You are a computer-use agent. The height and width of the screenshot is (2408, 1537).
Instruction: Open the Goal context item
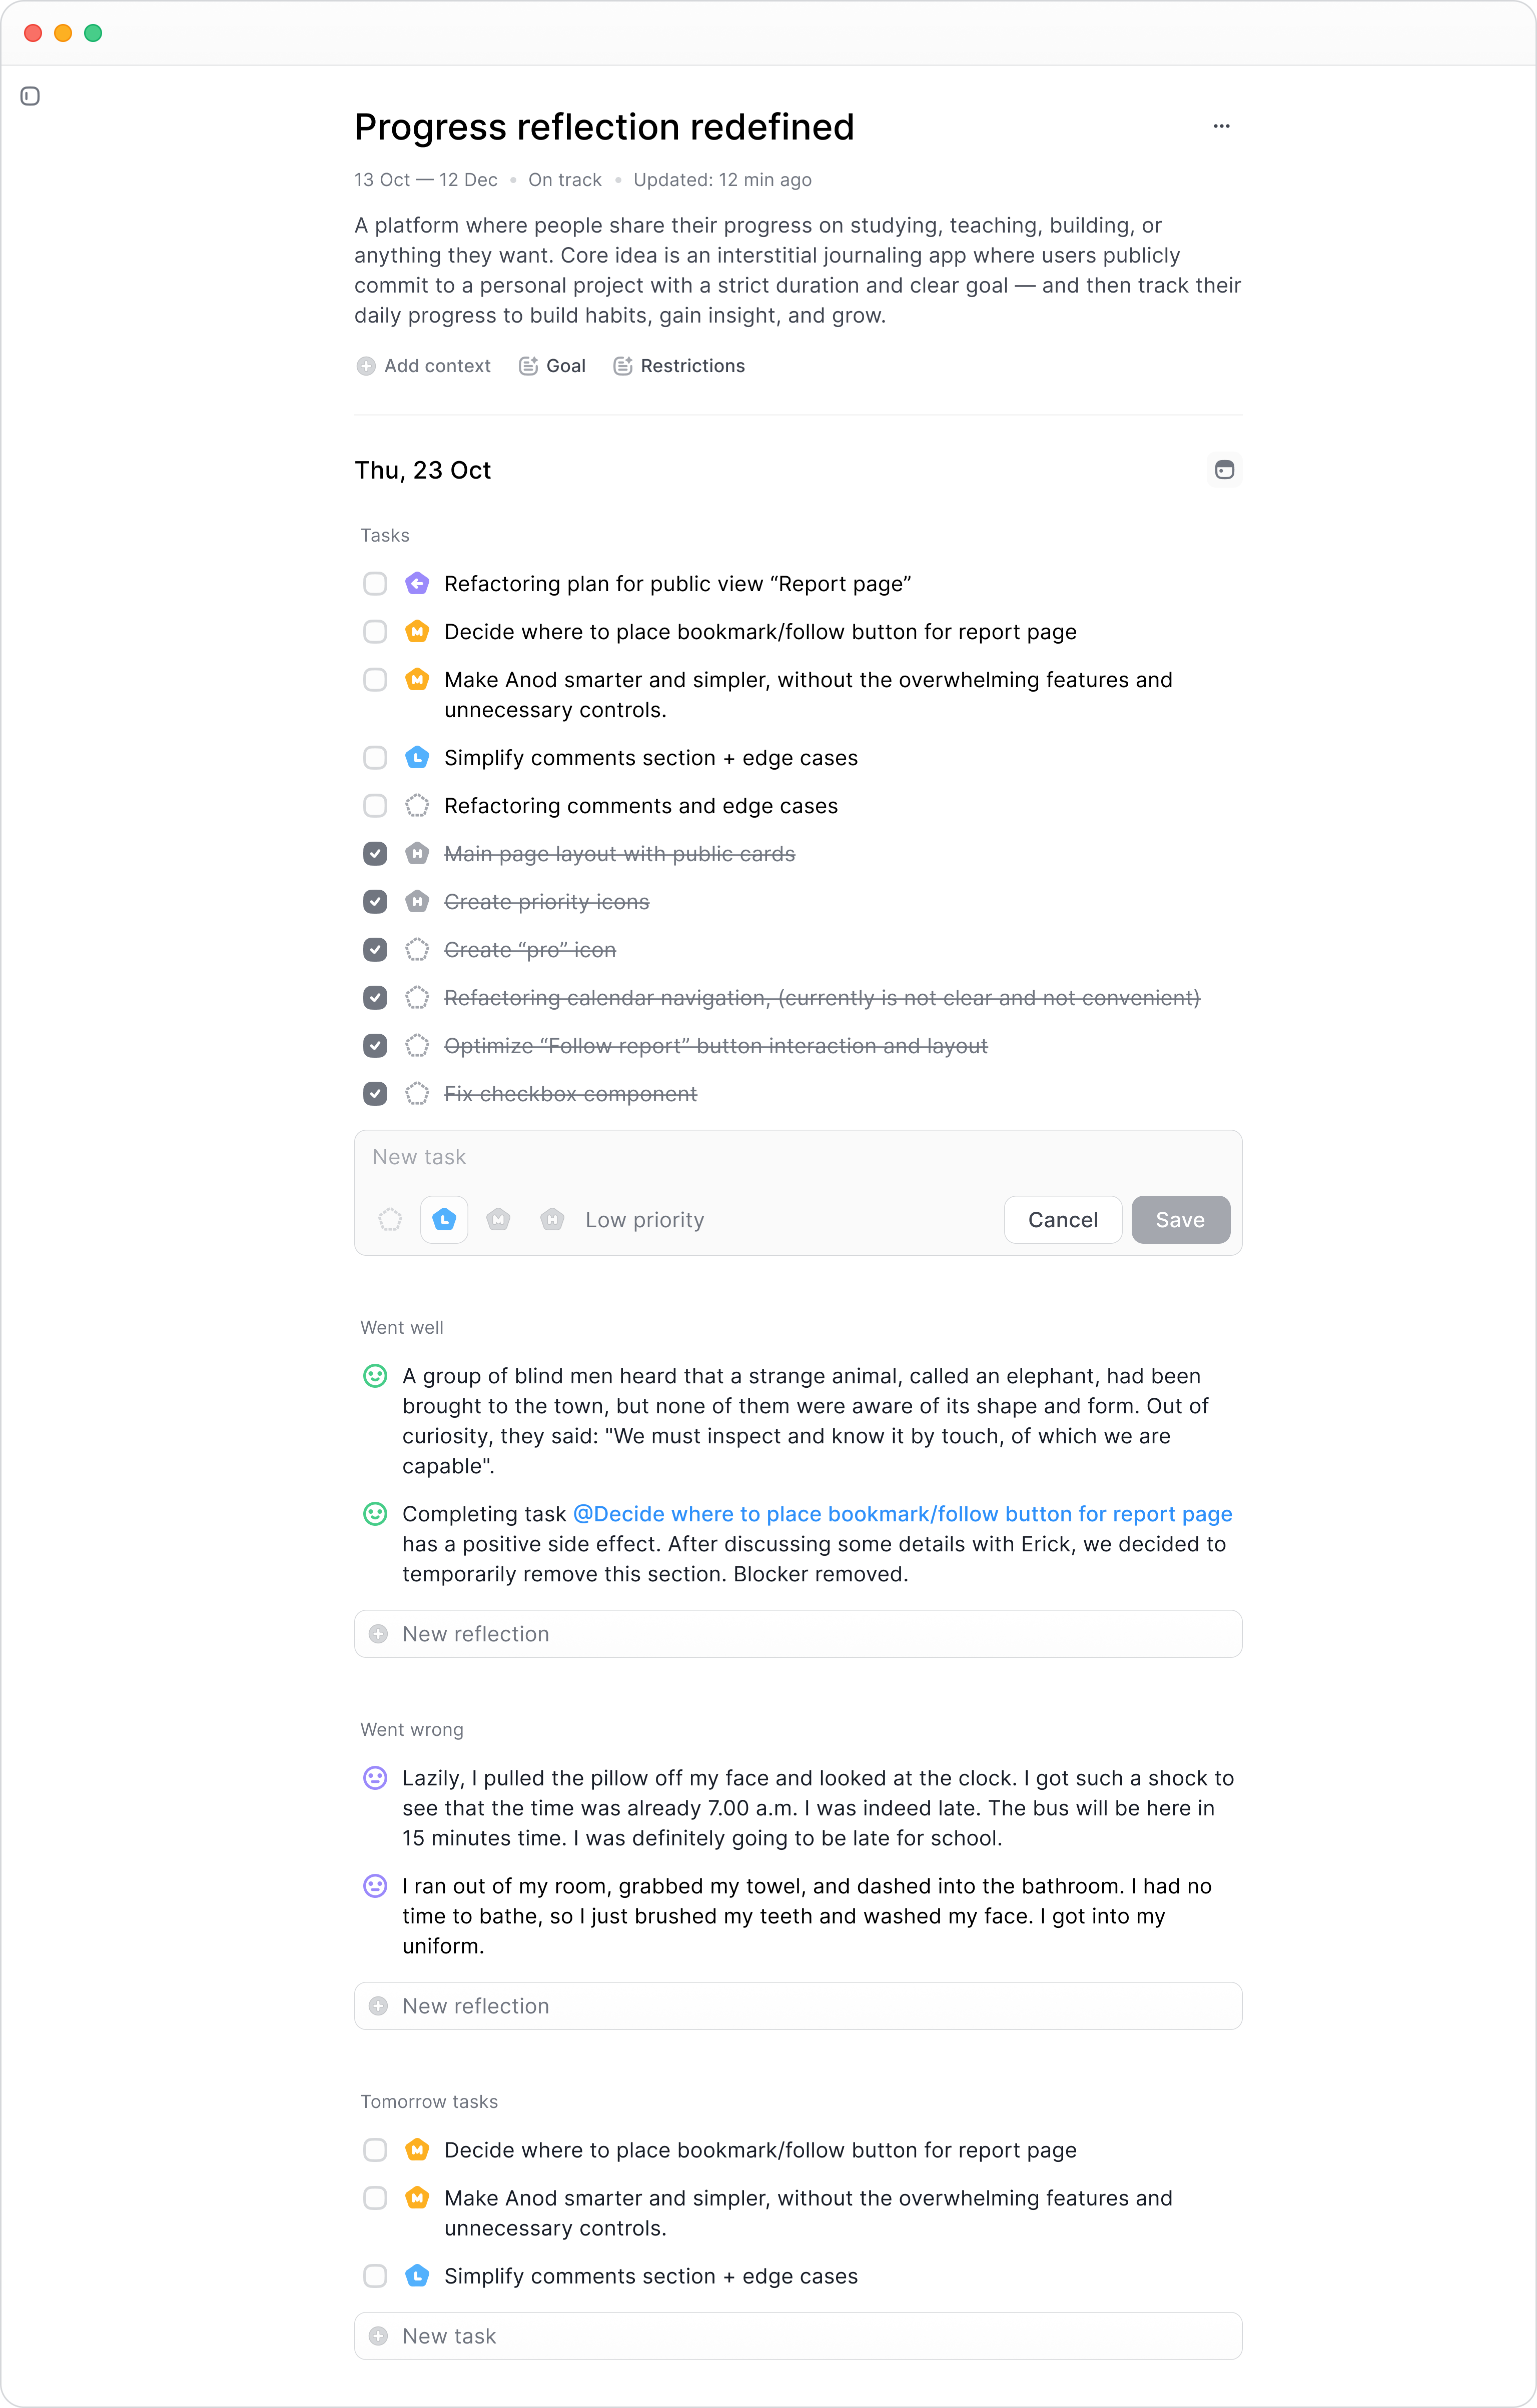[x=552, y=366]
